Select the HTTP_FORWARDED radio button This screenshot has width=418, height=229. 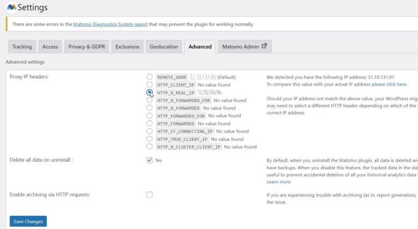pos(150,123)
